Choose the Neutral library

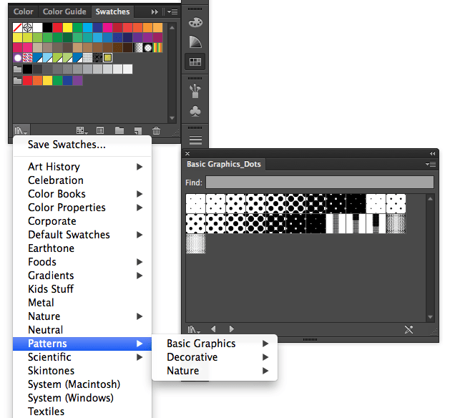coord(82,330)
